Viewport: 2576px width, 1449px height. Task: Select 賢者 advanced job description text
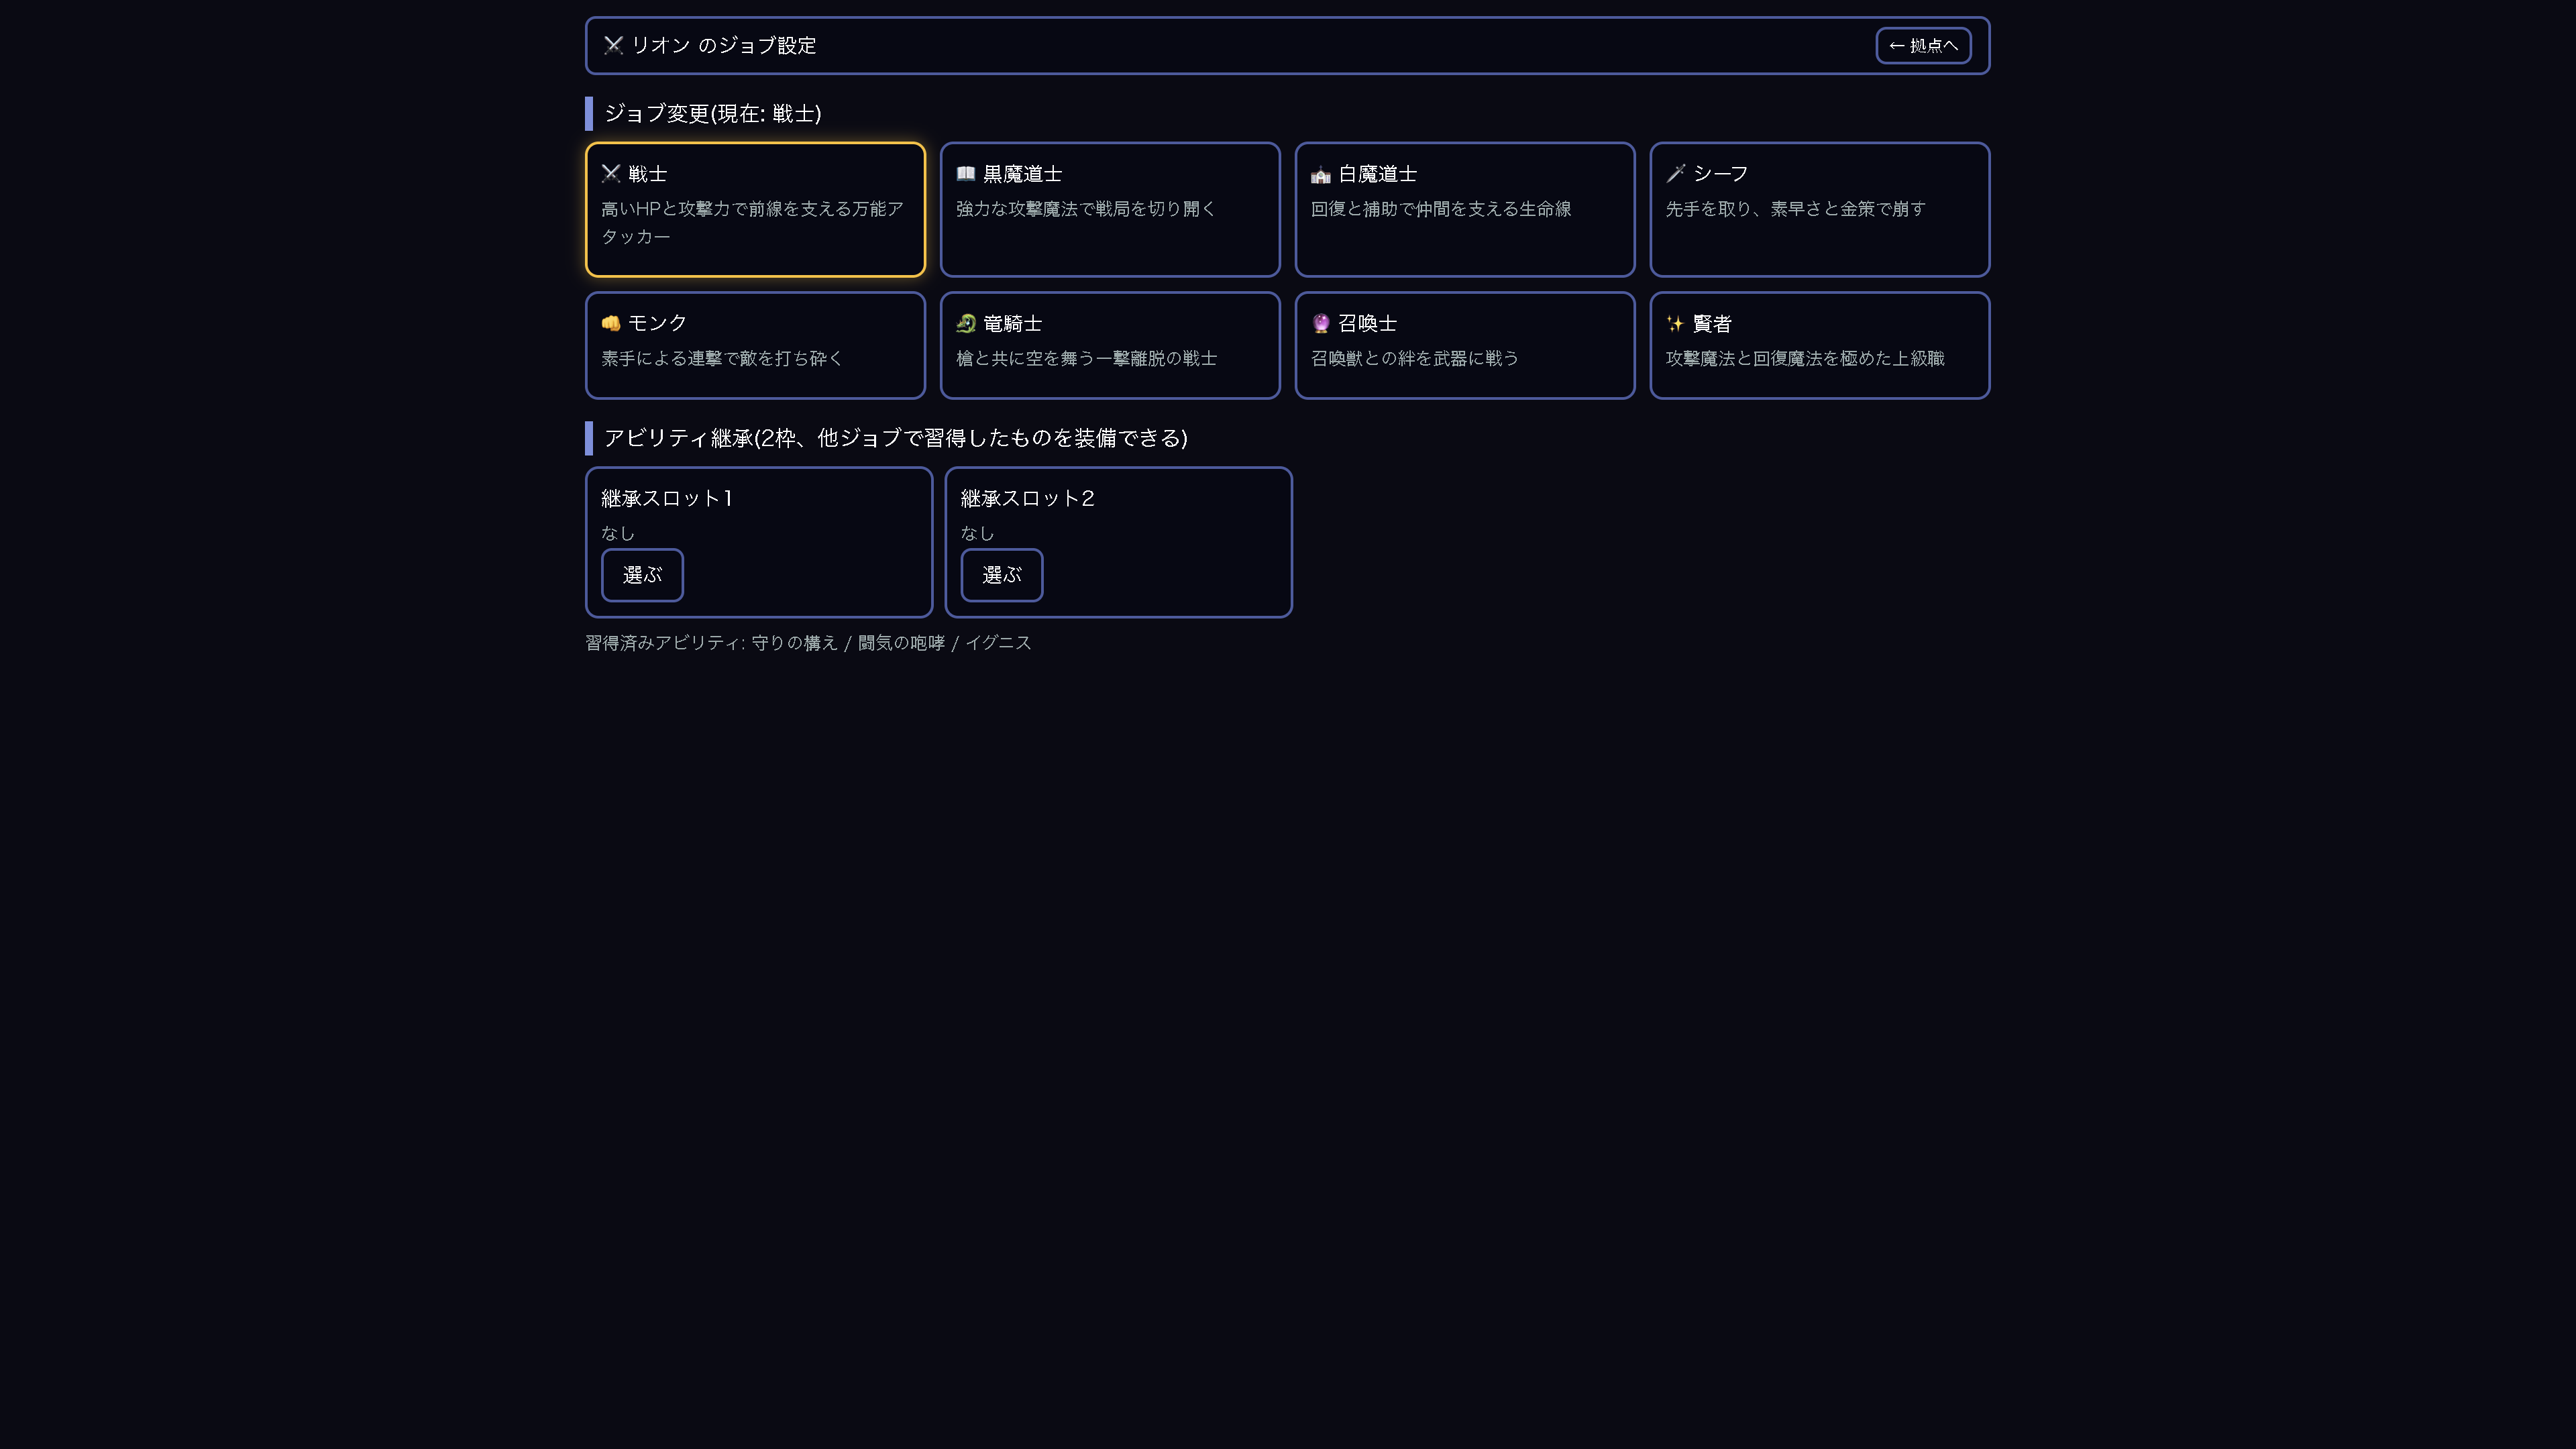pyautogui.click(x=1805, y=358)
